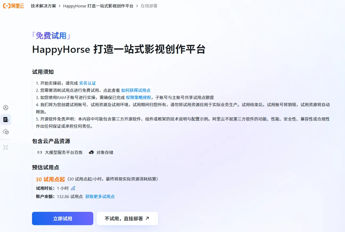Screen dimensions: 345x232
Task: Click the 1 小时 duration value
Action: pos(63,188)
